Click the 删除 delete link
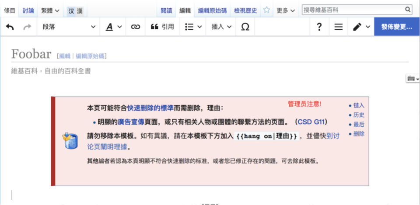The image size is (420, 205). pos(359,134)
